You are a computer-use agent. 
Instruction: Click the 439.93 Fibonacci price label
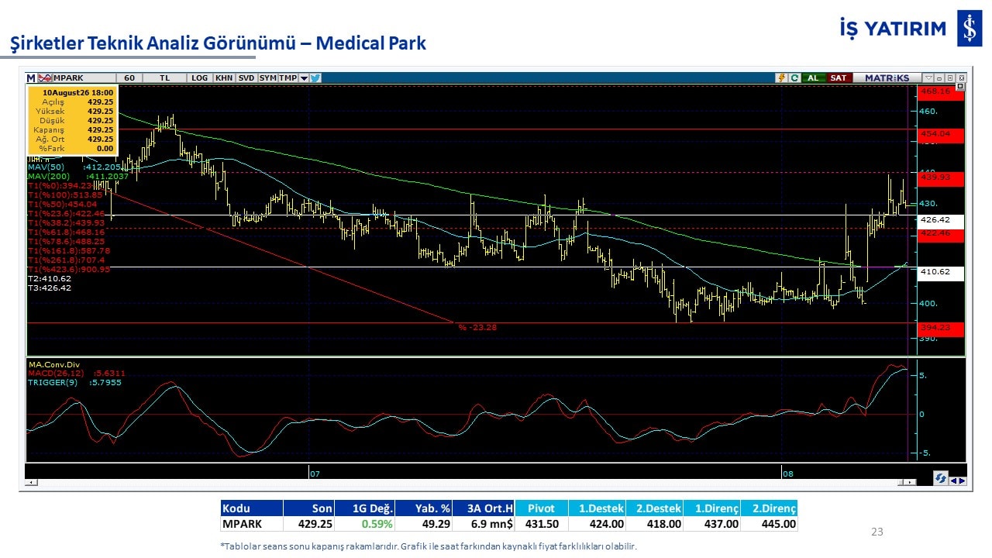(x=941, y=178)
